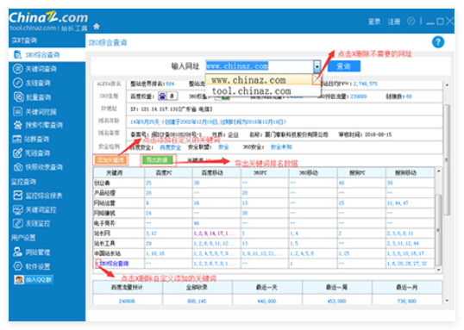This screenshot has height=330, width=464.
Task: Click the 中国站长站 keyword row
Action: (264, 253)
